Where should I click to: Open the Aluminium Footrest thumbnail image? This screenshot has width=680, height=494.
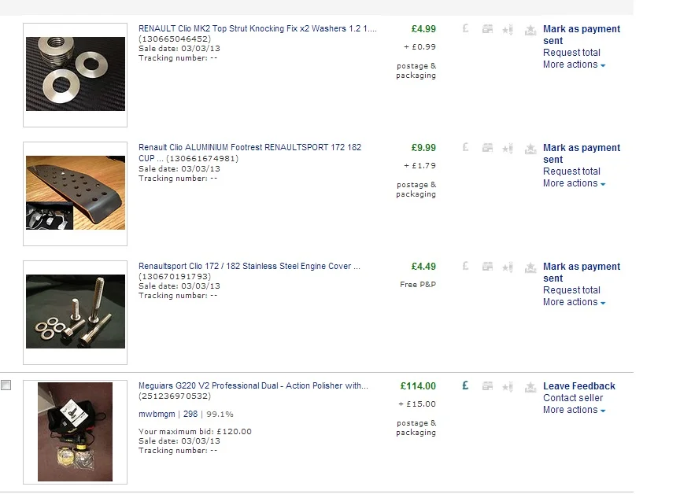point(75,194)
